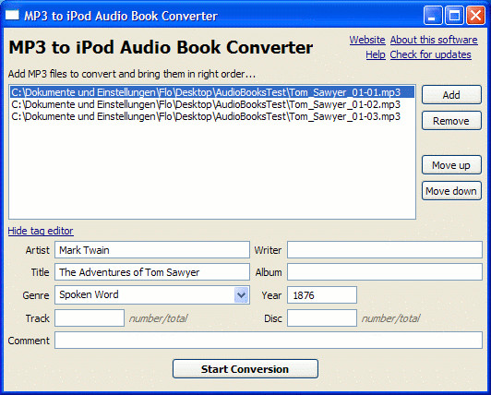The height and width of the screenshot is (395, 491).
Task: Close the MP3 to iPod Converter window
Action: 475,15
